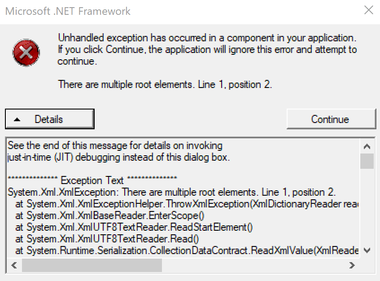Click the horizontal scrollbar right arrow
This screenshot has height=281, width=380.
point(352,265)
